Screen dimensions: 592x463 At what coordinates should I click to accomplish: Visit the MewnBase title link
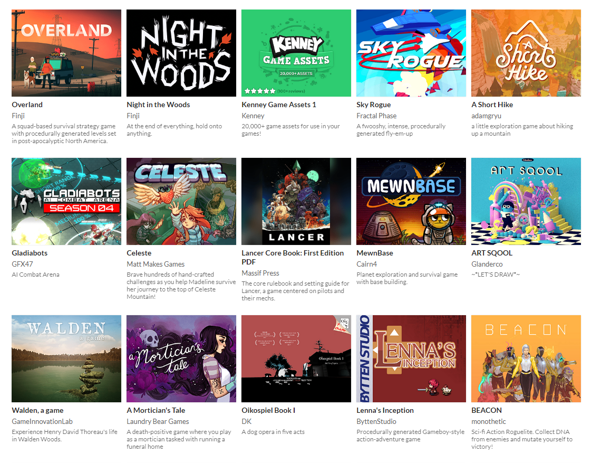374,253
